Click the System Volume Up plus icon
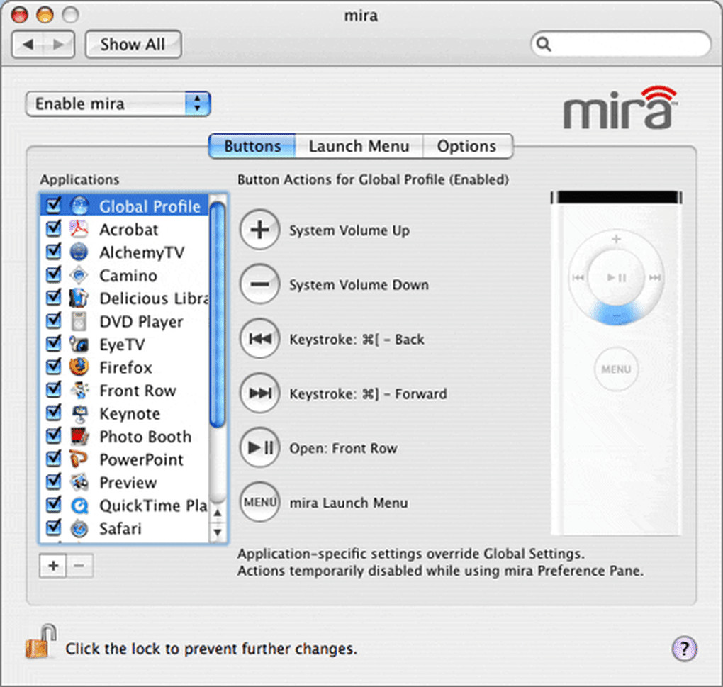 coord(260,231)
